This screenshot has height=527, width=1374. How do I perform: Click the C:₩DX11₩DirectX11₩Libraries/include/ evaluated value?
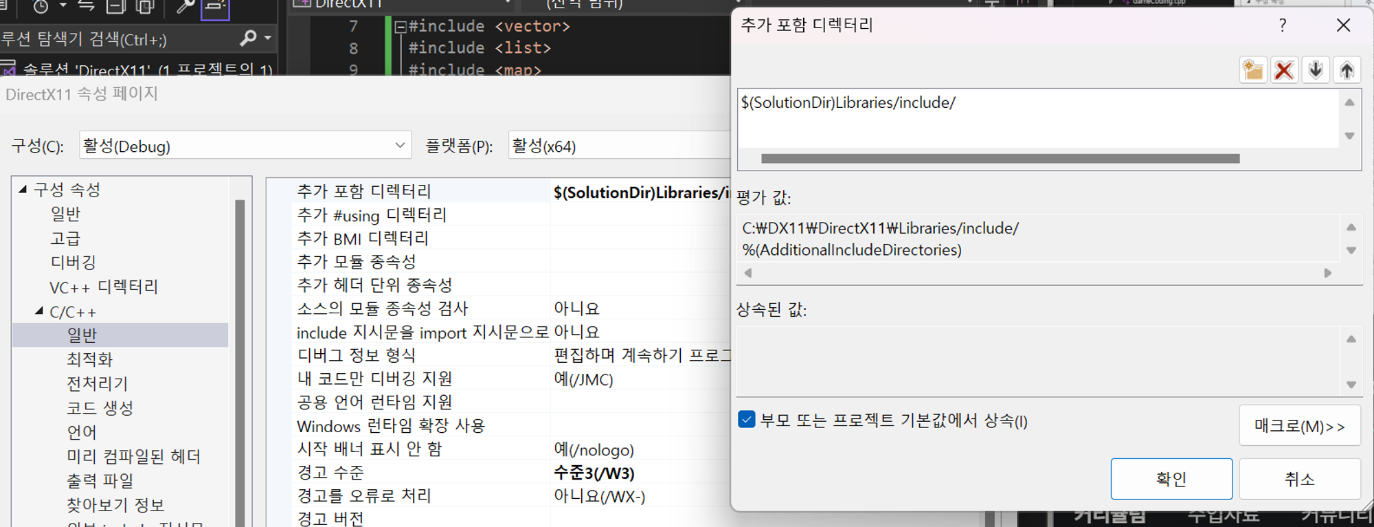tap(880, 228)
